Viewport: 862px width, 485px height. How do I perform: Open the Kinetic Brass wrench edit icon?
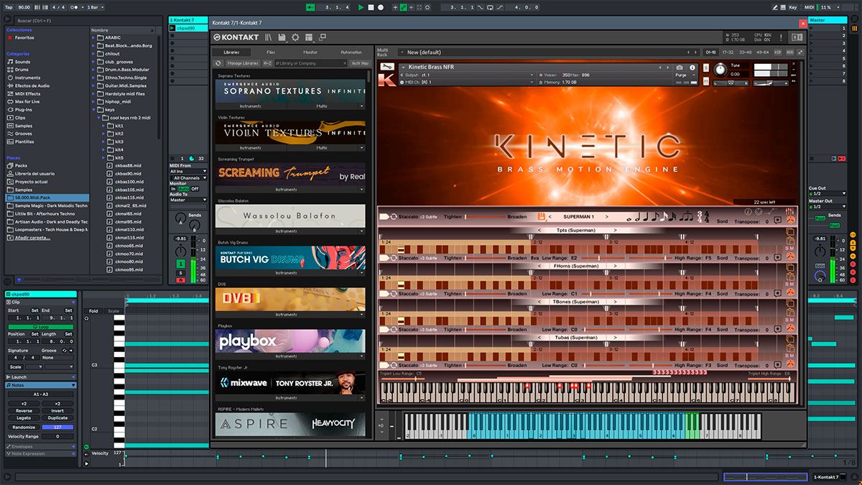point(386,68)
